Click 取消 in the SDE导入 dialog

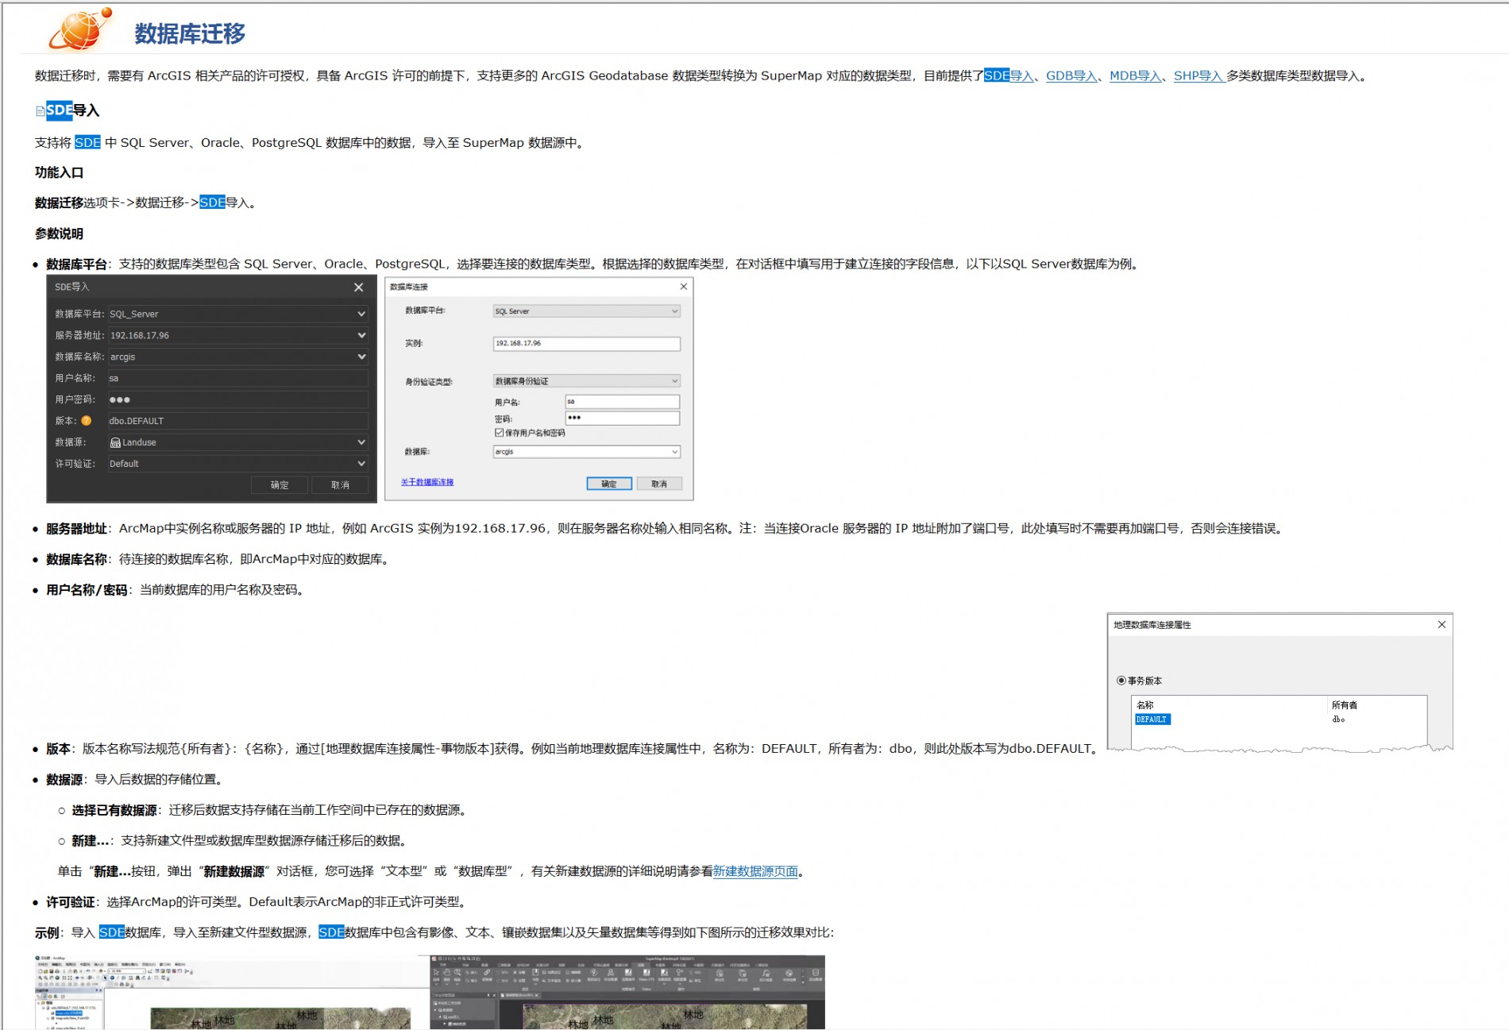(x=340, y=485)
